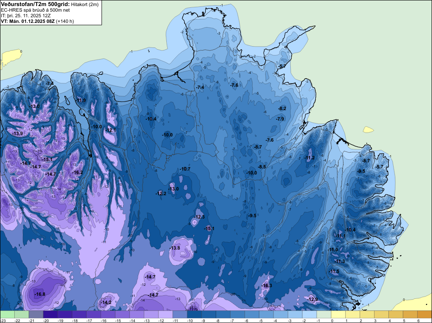
Task: Click the -11.3 temperature label
Action: 340,261
